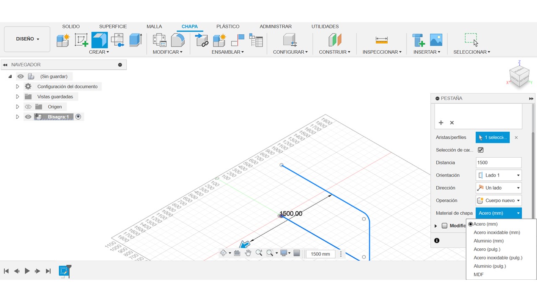
Task: Choose Aluminio (mm) from the material list
Action: click(488, 241)
